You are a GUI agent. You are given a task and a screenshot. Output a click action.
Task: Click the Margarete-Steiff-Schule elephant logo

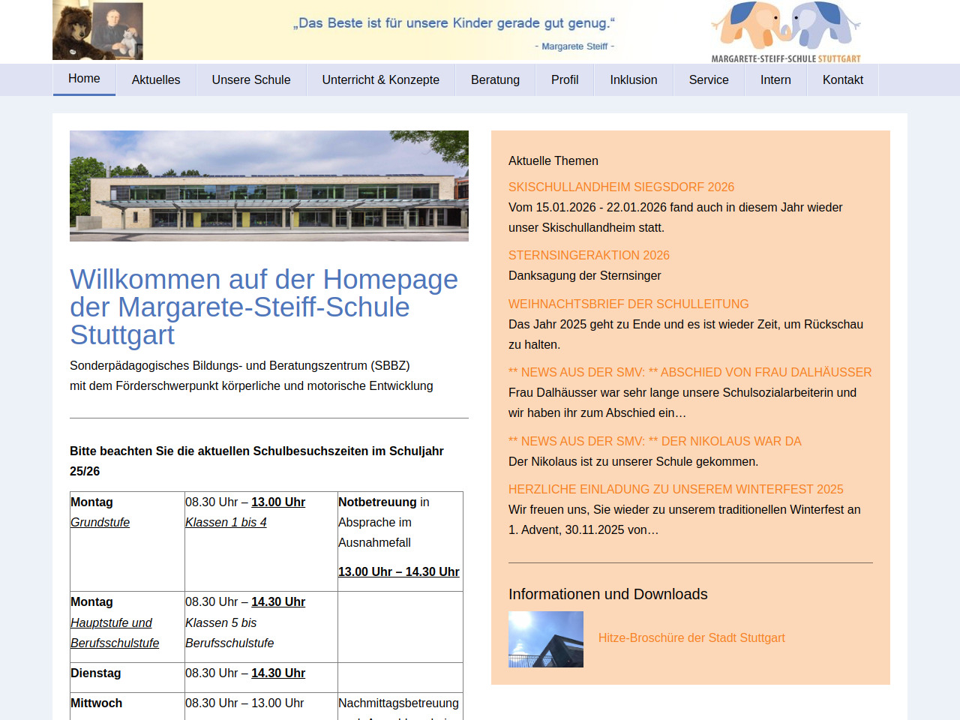click(x=786, y=31)
